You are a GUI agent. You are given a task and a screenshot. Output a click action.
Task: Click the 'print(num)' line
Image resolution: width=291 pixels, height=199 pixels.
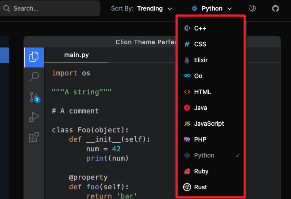(107, 158)
